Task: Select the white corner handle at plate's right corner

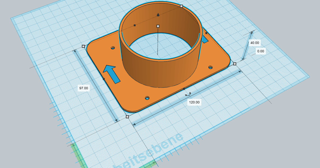Action: pos(235,64)
